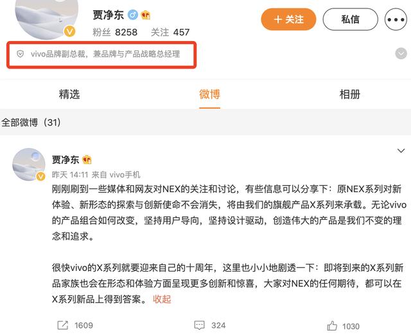The width and height of the screenshot is (411, 335).
Task: Click the repost share icon
Action: (63, 325)
